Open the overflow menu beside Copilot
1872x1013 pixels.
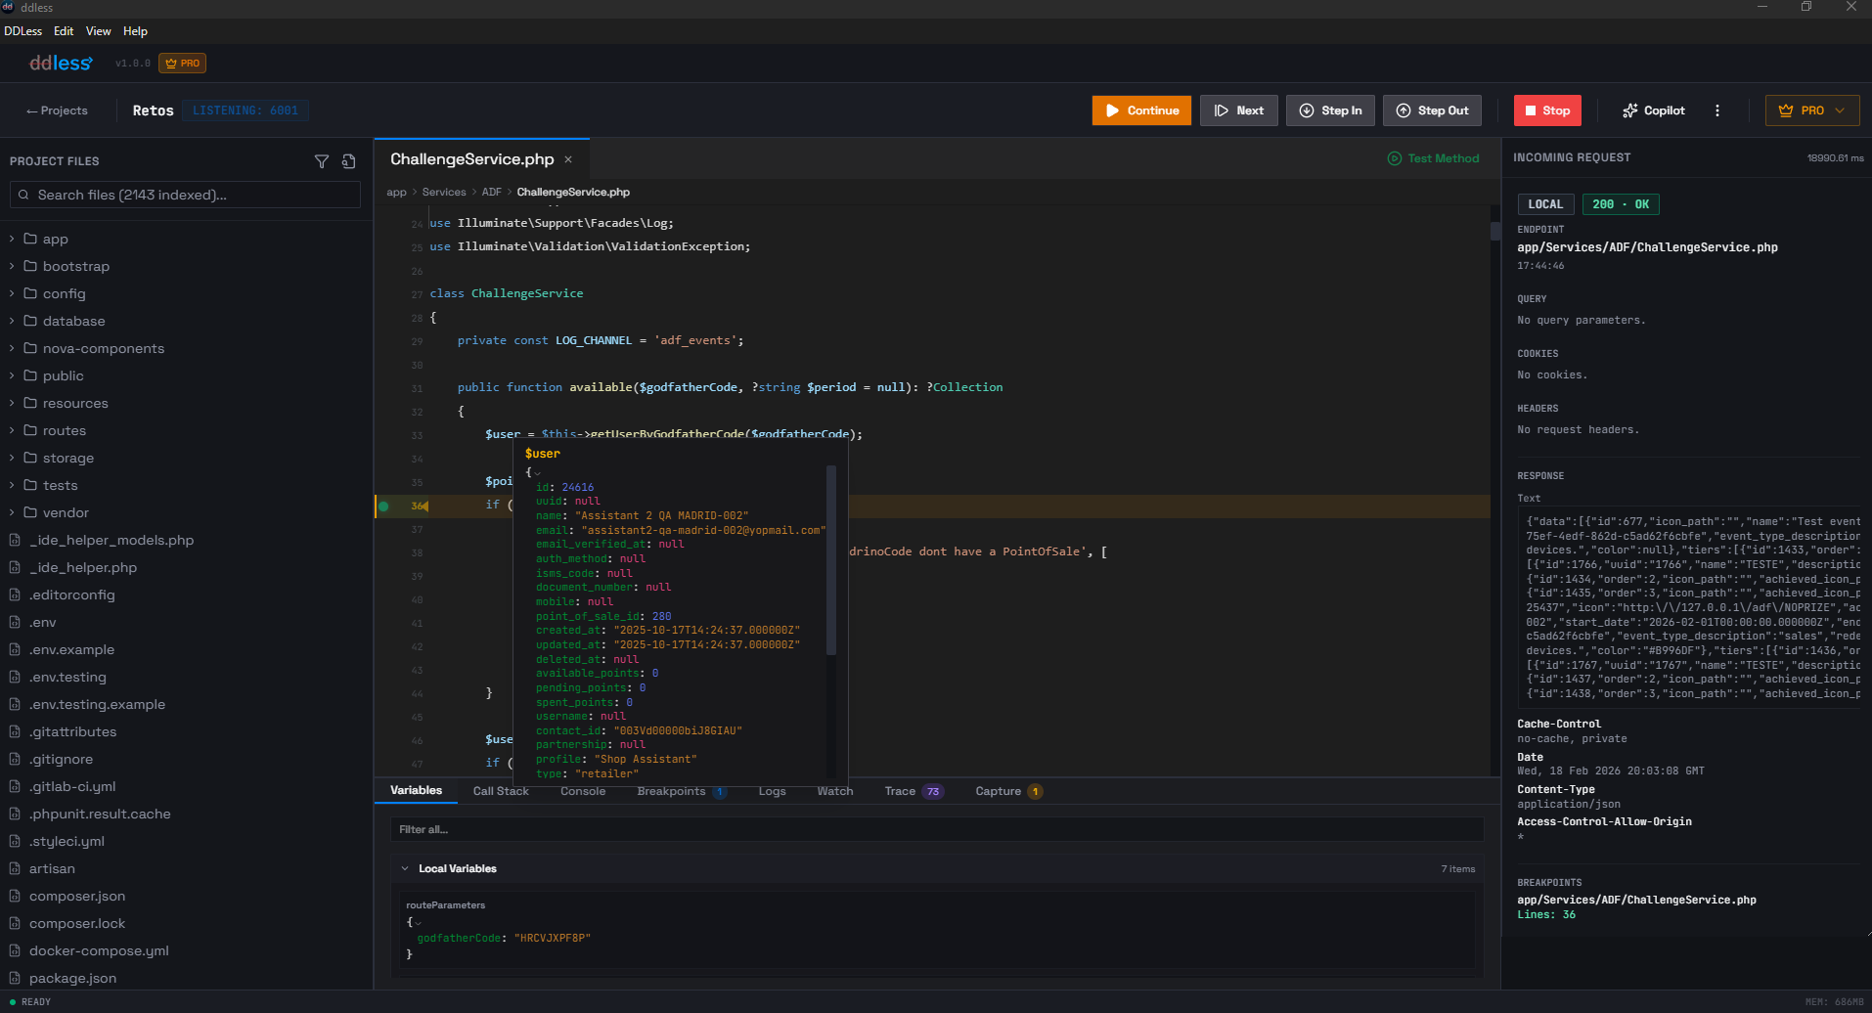pos(1716,110)
